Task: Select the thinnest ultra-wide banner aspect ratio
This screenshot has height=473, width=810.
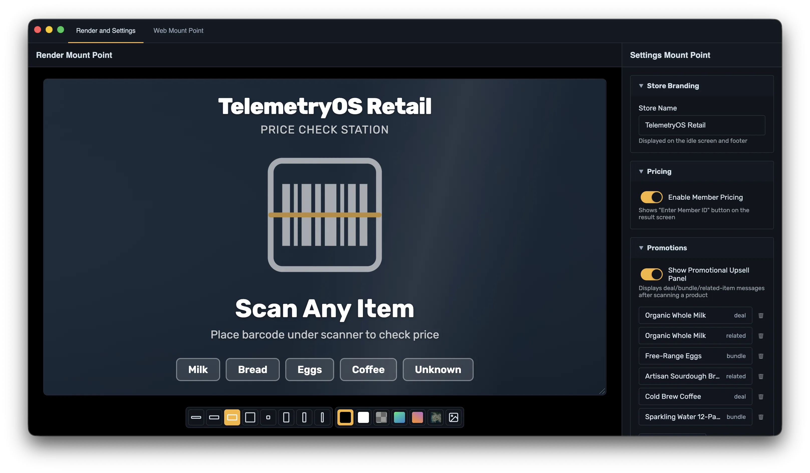Action: point(196,417)
